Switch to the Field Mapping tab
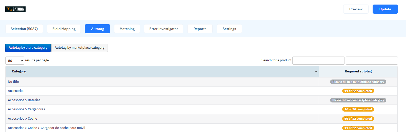Image resolution: width=406 pixels, height=132 pixels. pos(64,29)
